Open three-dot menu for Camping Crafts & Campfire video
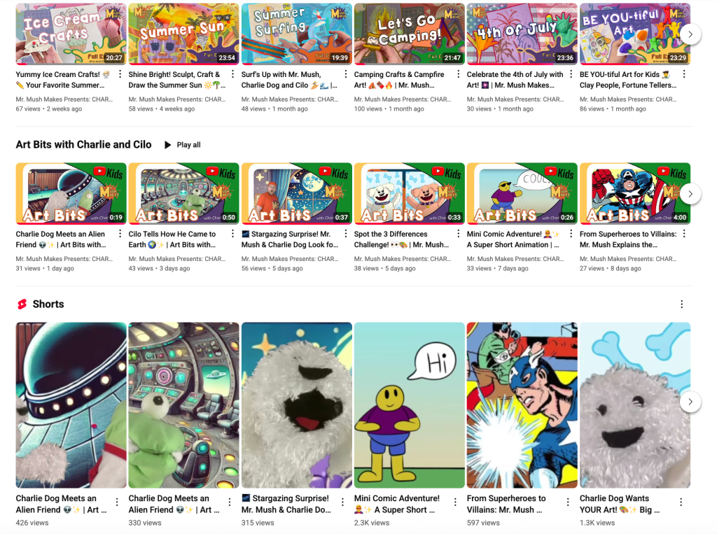The width and height of the screenshot is (717, 534). tap(458, 74)
